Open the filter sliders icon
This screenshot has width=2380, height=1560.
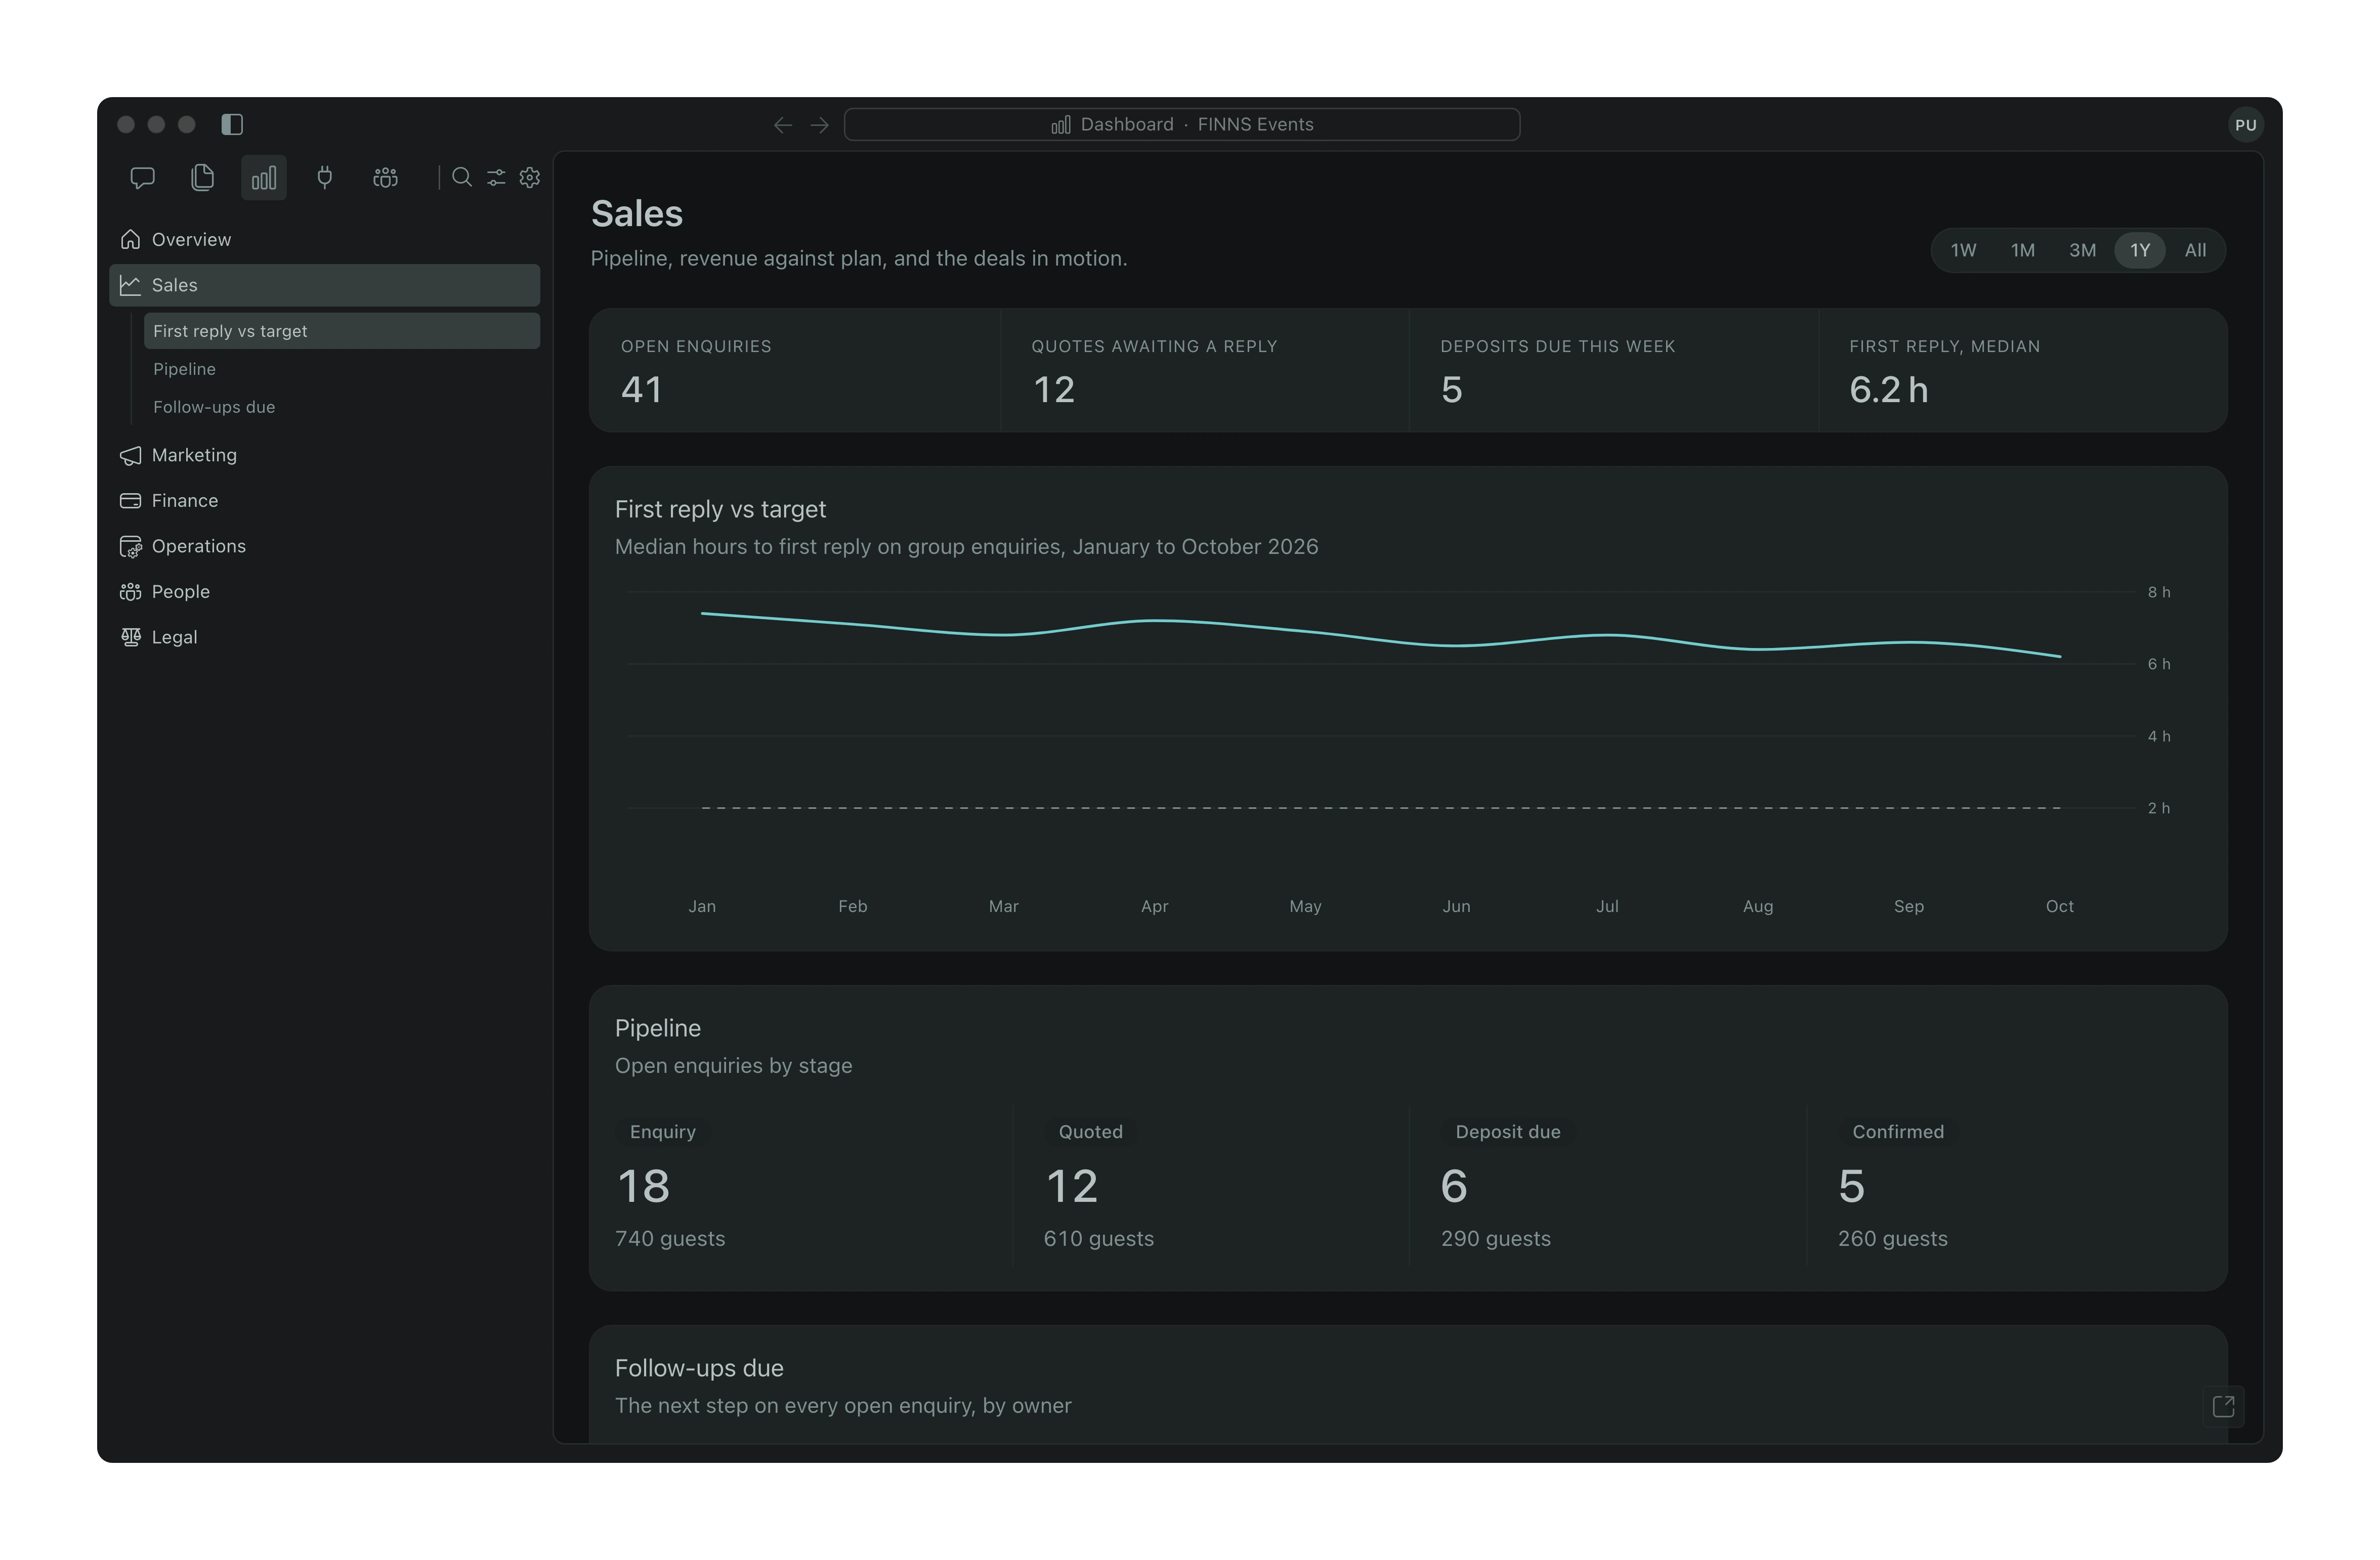(496, 178)
